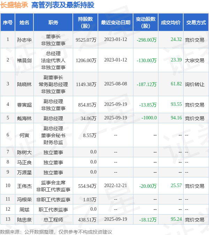Select the 职务 column header

[x=53, y=23]
